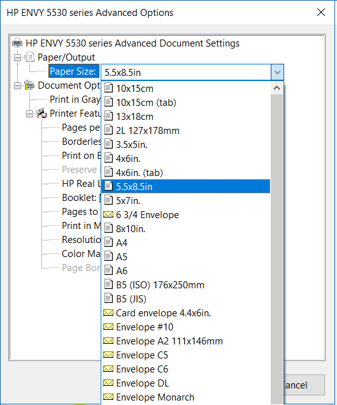The image size is (337, 405).
Task: Select highlighted 5.5x8.5in list entry
Action: [186, 186]
